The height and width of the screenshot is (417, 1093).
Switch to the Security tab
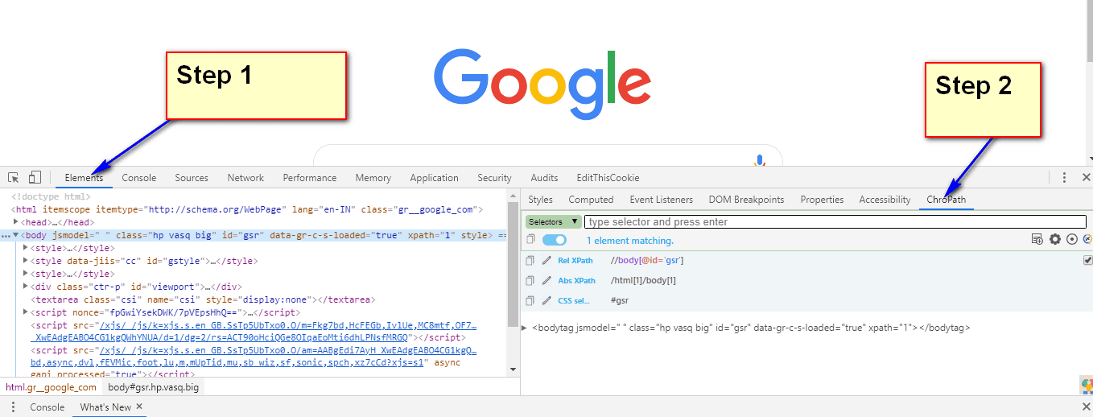(x=494, y=178)
